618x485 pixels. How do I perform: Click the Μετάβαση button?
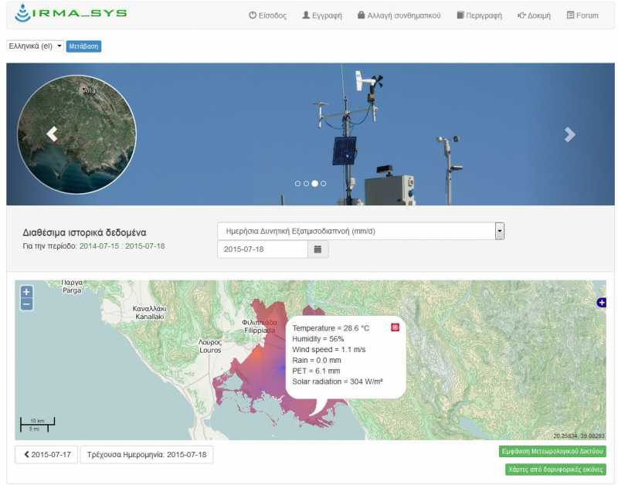click(83, 46)
